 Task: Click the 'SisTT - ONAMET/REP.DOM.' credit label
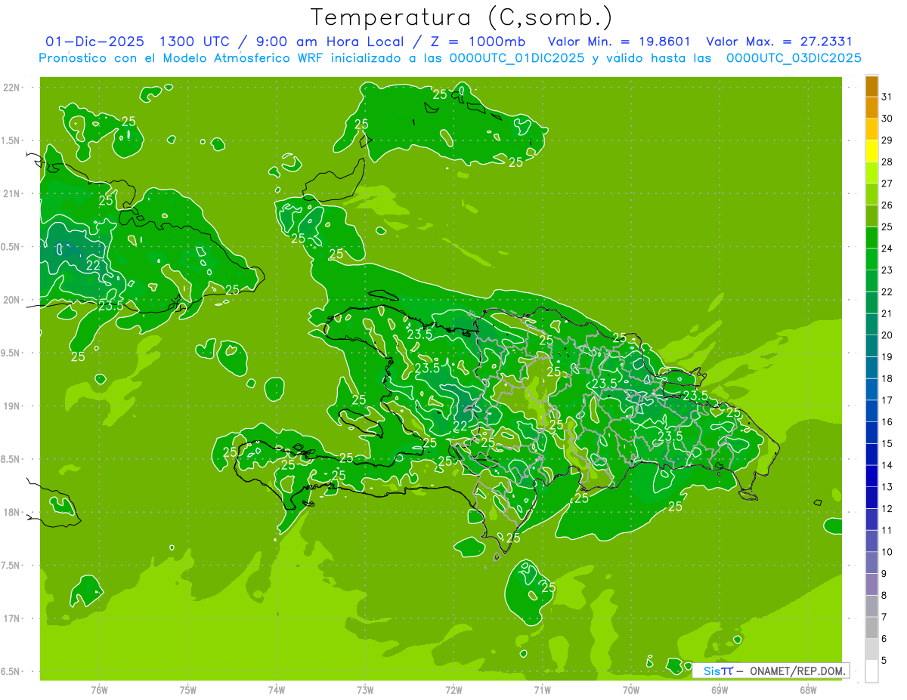pos(771,671)
